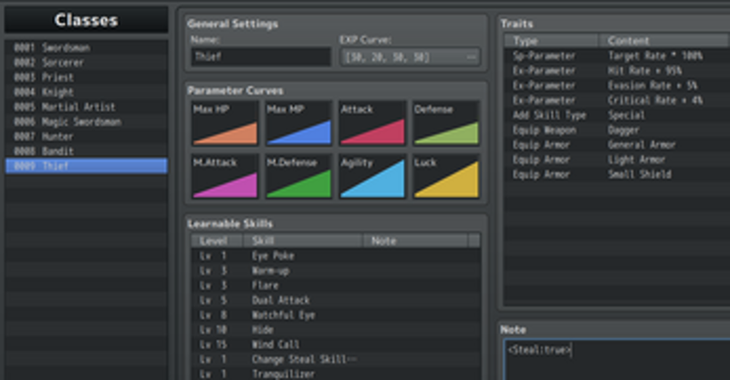Viewport: 730px width, 380px height.
Task: Choose Priest from the classes list
Action: pos(86,77)
